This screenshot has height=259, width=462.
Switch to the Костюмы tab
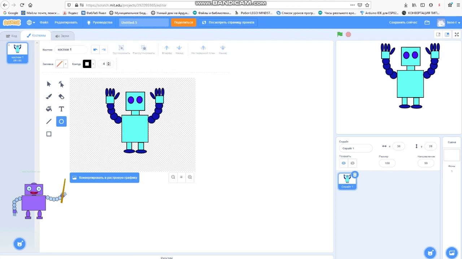36,35
